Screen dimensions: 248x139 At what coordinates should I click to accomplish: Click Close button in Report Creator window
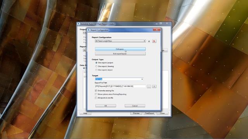(162, 113)
